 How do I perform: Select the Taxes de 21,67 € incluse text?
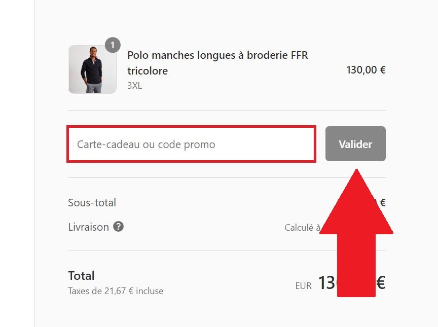[115, 291]
